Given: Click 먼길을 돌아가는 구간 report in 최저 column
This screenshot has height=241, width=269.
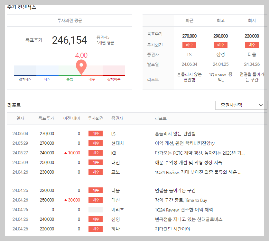Looking at the screenshot, I should point(252,77).
